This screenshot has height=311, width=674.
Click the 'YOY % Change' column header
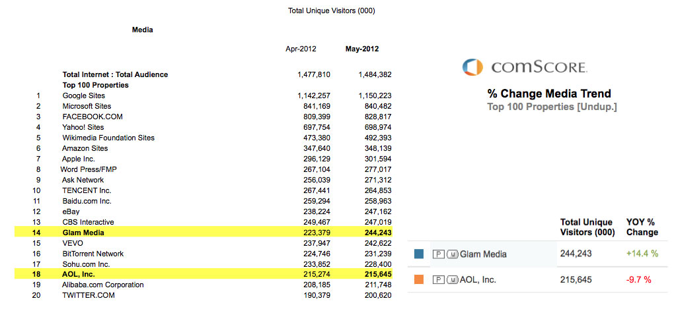coord(642,227)
